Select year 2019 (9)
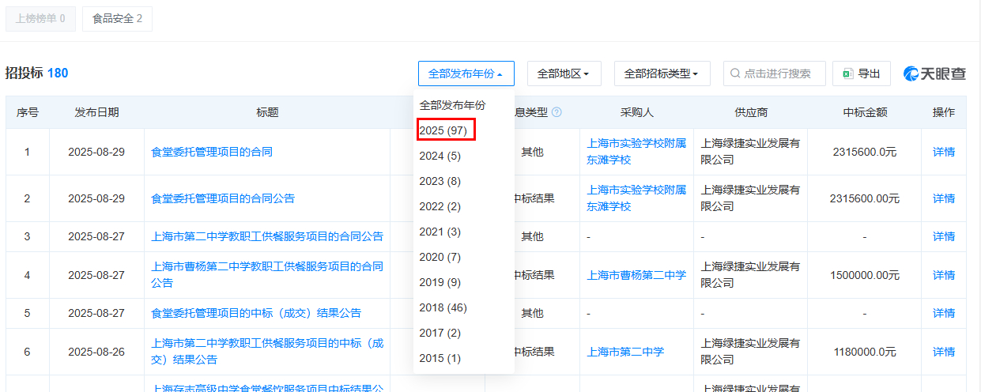Viewport: 981px width, 392px height. point(464,282)
